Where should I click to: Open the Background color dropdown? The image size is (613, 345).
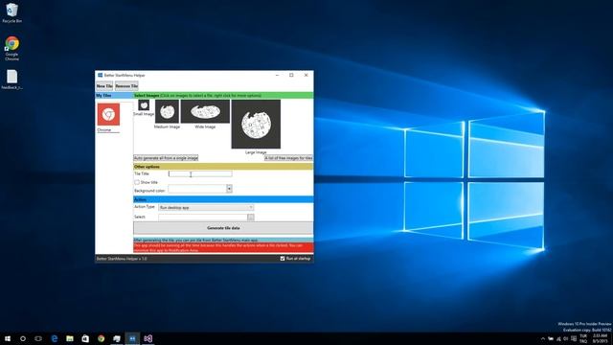[x=229, y=189]
